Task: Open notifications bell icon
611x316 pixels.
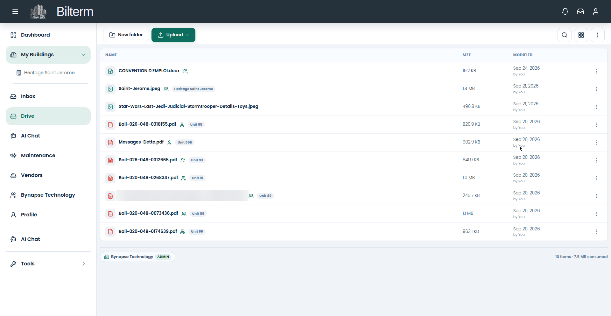Action: pos(565,12)
